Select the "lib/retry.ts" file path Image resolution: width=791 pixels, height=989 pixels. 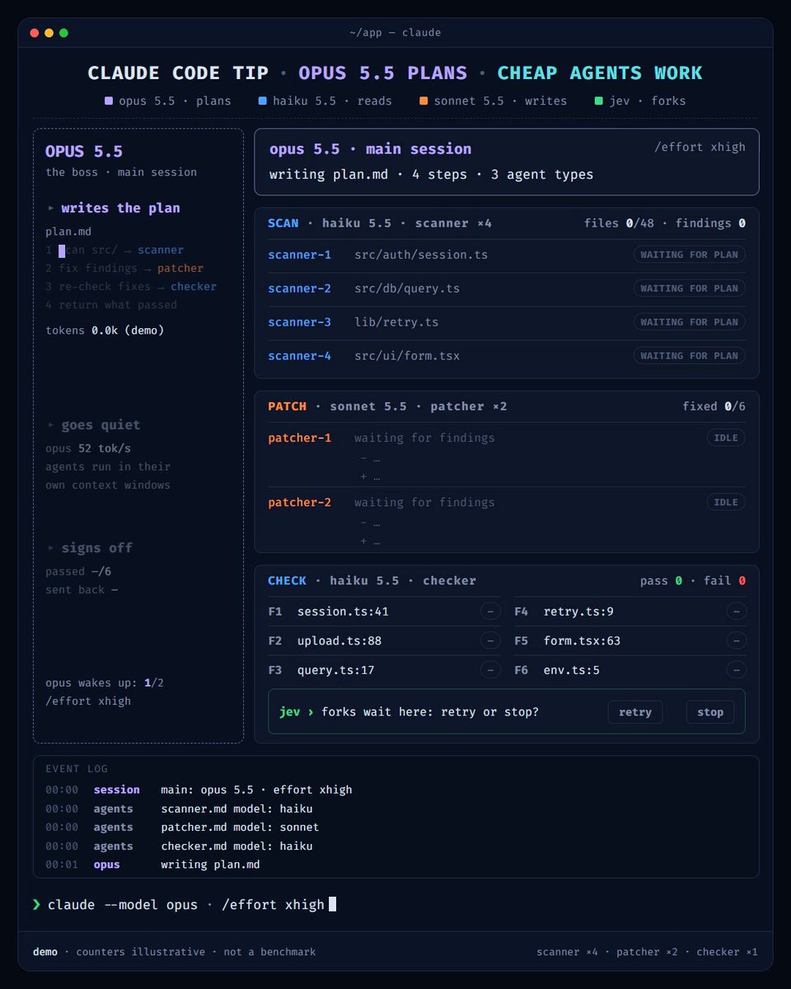pyautogui.click(x=396, y=322)
